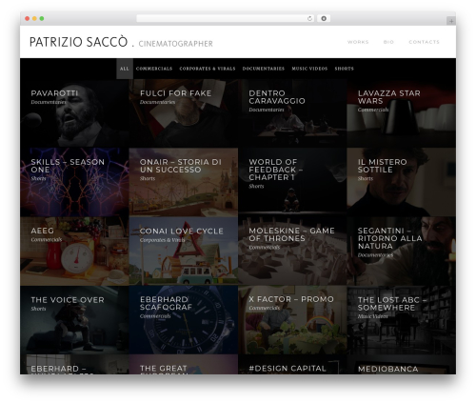Open the Skills – Season One project
This screenshot has width=476, height=403.
[x=74, y=182]
